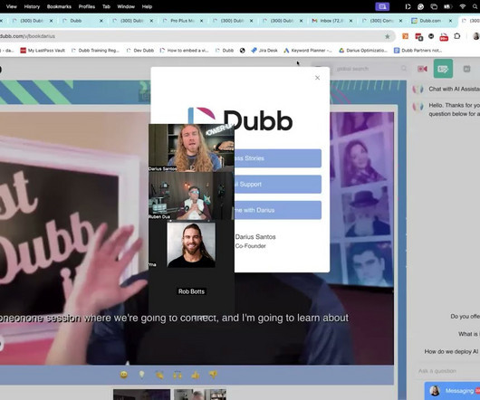Screen dimensions: 480x400
Task: Close the Pro Plus tab
Action: pyautogui.click(x=201, y=21)
